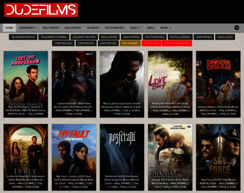
Task: Click the 720P Movies button
Action: [x=86, y=43]
